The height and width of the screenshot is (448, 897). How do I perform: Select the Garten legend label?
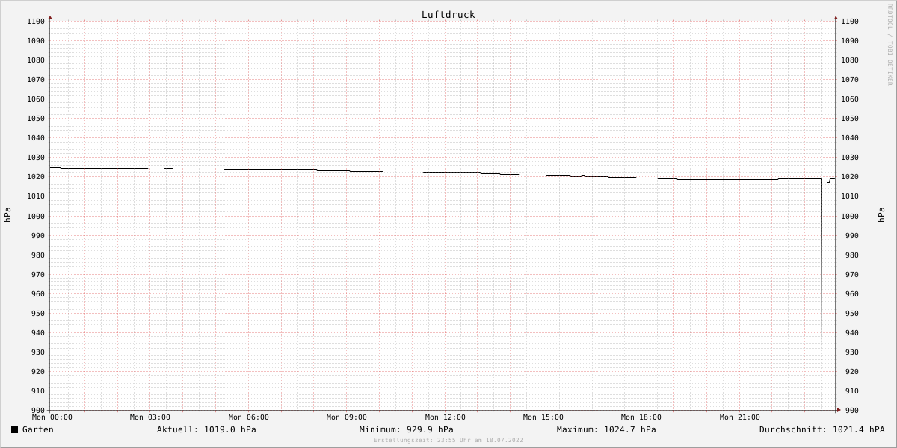38,429
